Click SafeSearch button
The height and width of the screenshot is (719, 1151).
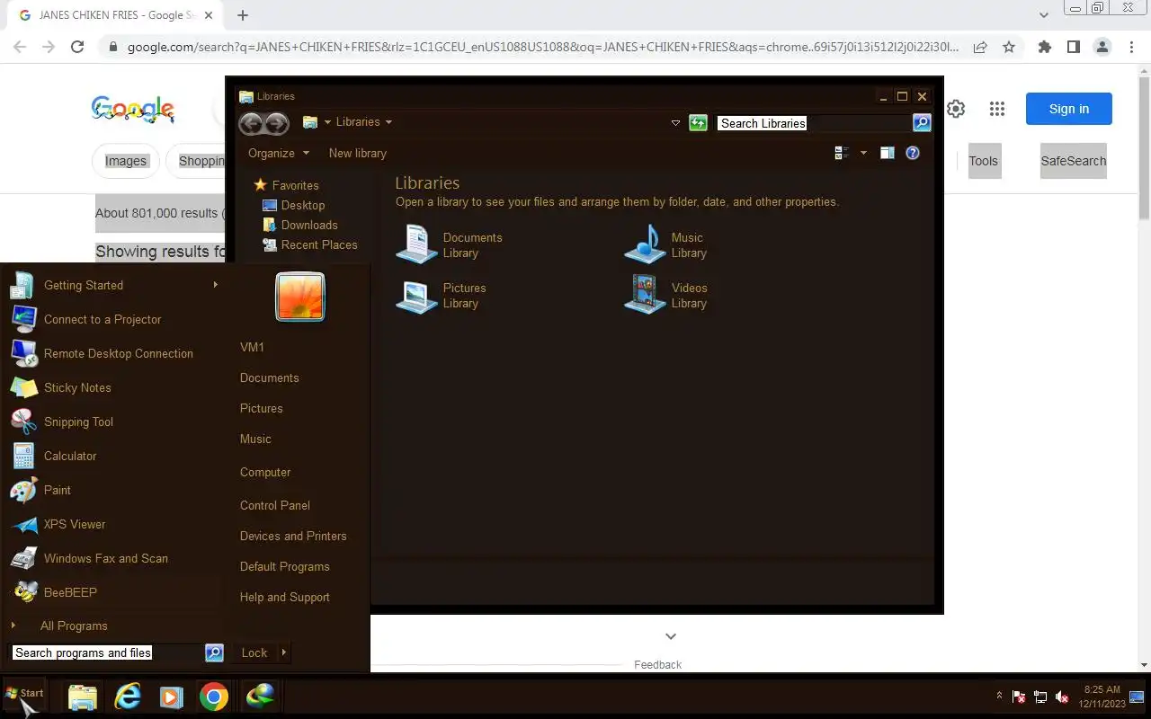click(1074, 161)
